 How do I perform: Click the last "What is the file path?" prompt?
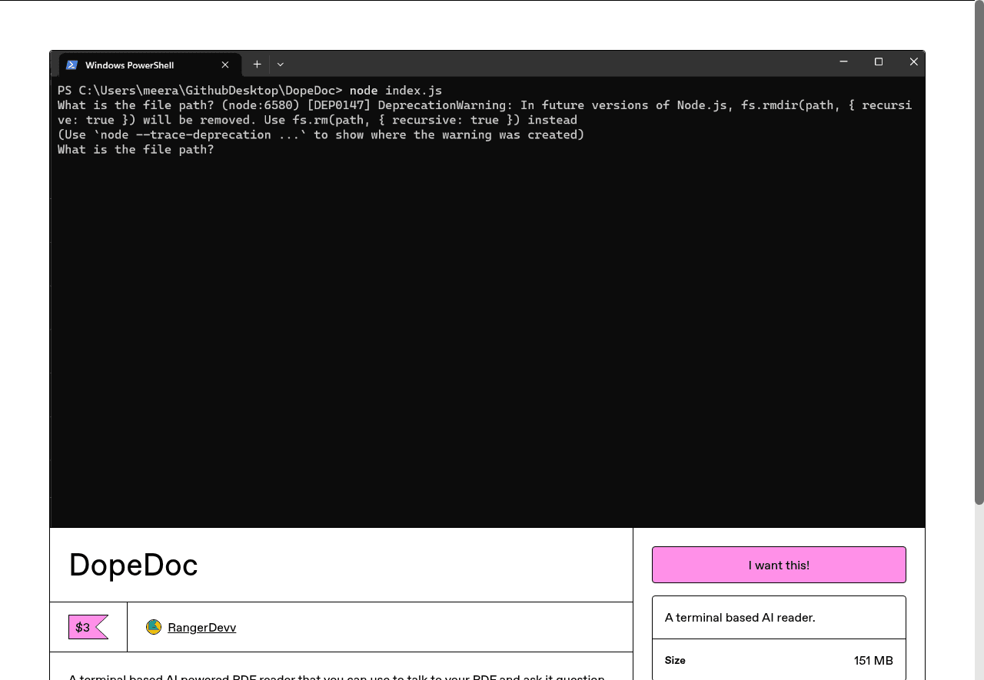coord(136,150)
